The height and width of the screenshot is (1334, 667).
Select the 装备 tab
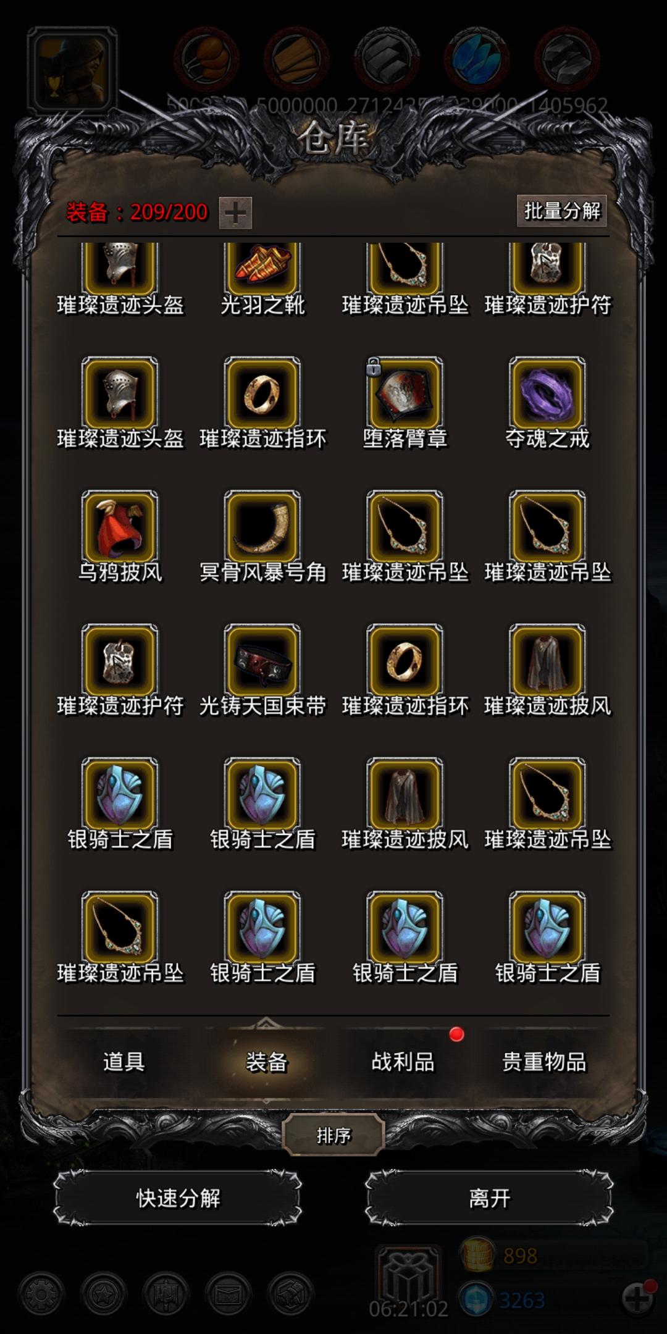(x=266, y=1062)
